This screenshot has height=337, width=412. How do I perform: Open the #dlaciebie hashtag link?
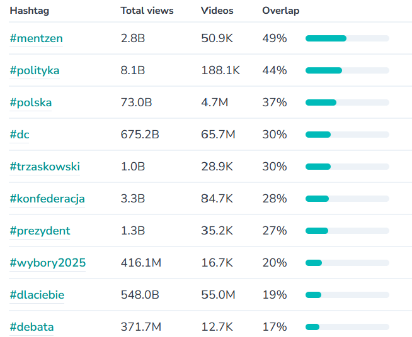(x=37, y=295)
